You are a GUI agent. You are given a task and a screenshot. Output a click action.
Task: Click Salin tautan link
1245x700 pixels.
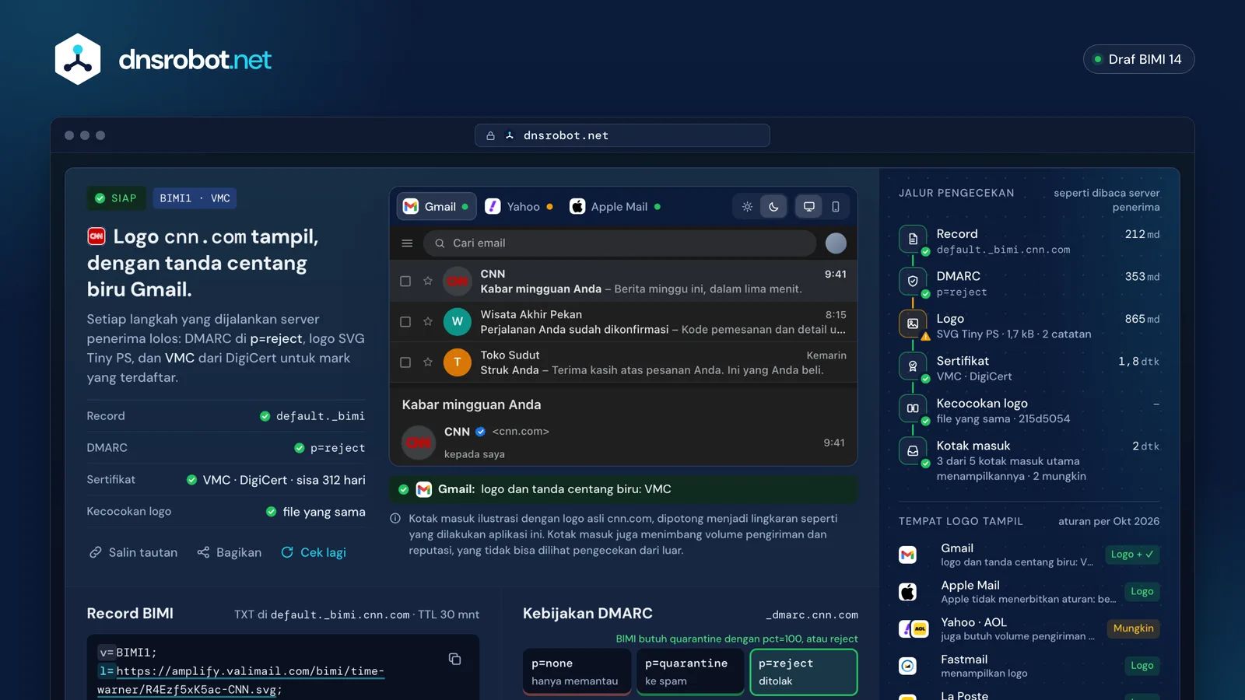click(133, 552)
